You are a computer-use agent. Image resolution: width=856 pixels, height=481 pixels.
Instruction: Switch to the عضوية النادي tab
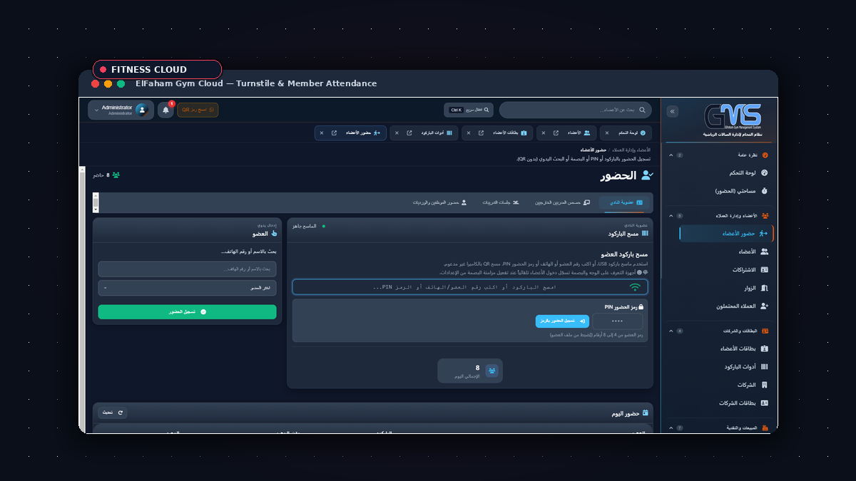pos(626,202)
